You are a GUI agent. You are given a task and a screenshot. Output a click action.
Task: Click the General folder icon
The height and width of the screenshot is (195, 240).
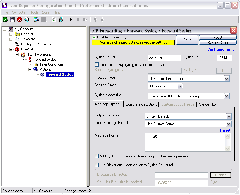[x=17, y=34]
